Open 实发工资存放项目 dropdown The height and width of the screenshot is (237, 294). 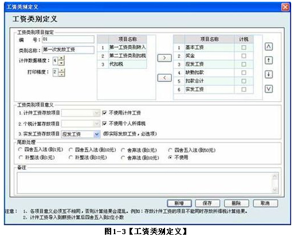tap(97, 134)
